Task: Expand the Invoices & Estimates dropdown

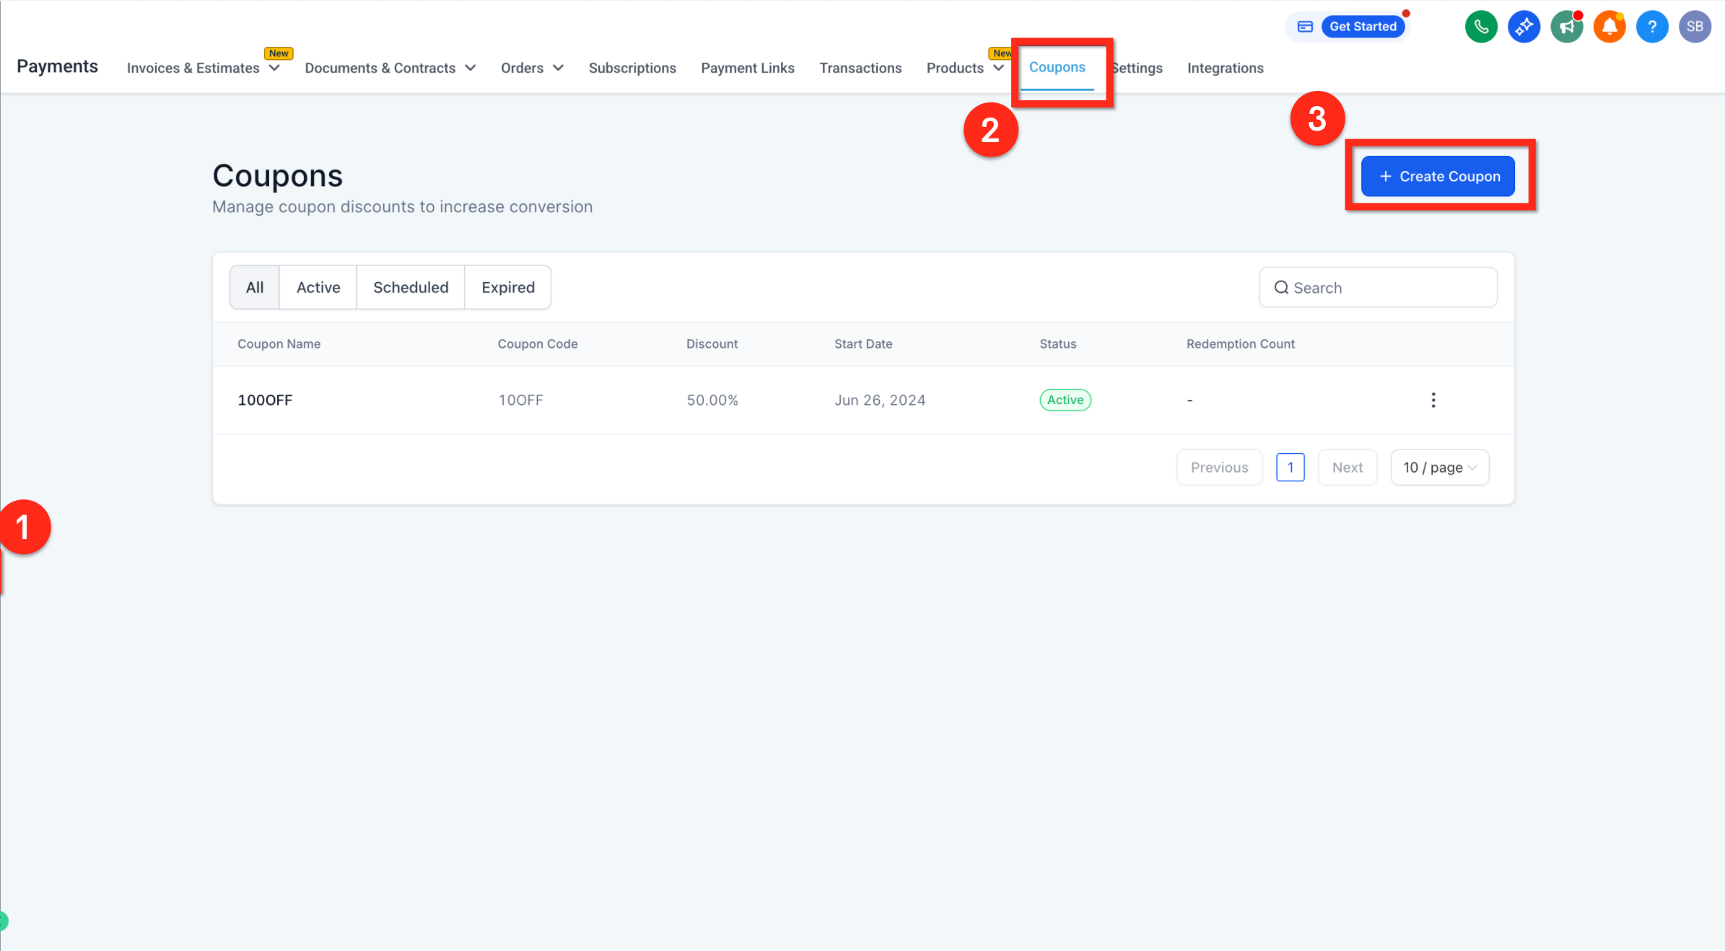Action: point(203,68)
